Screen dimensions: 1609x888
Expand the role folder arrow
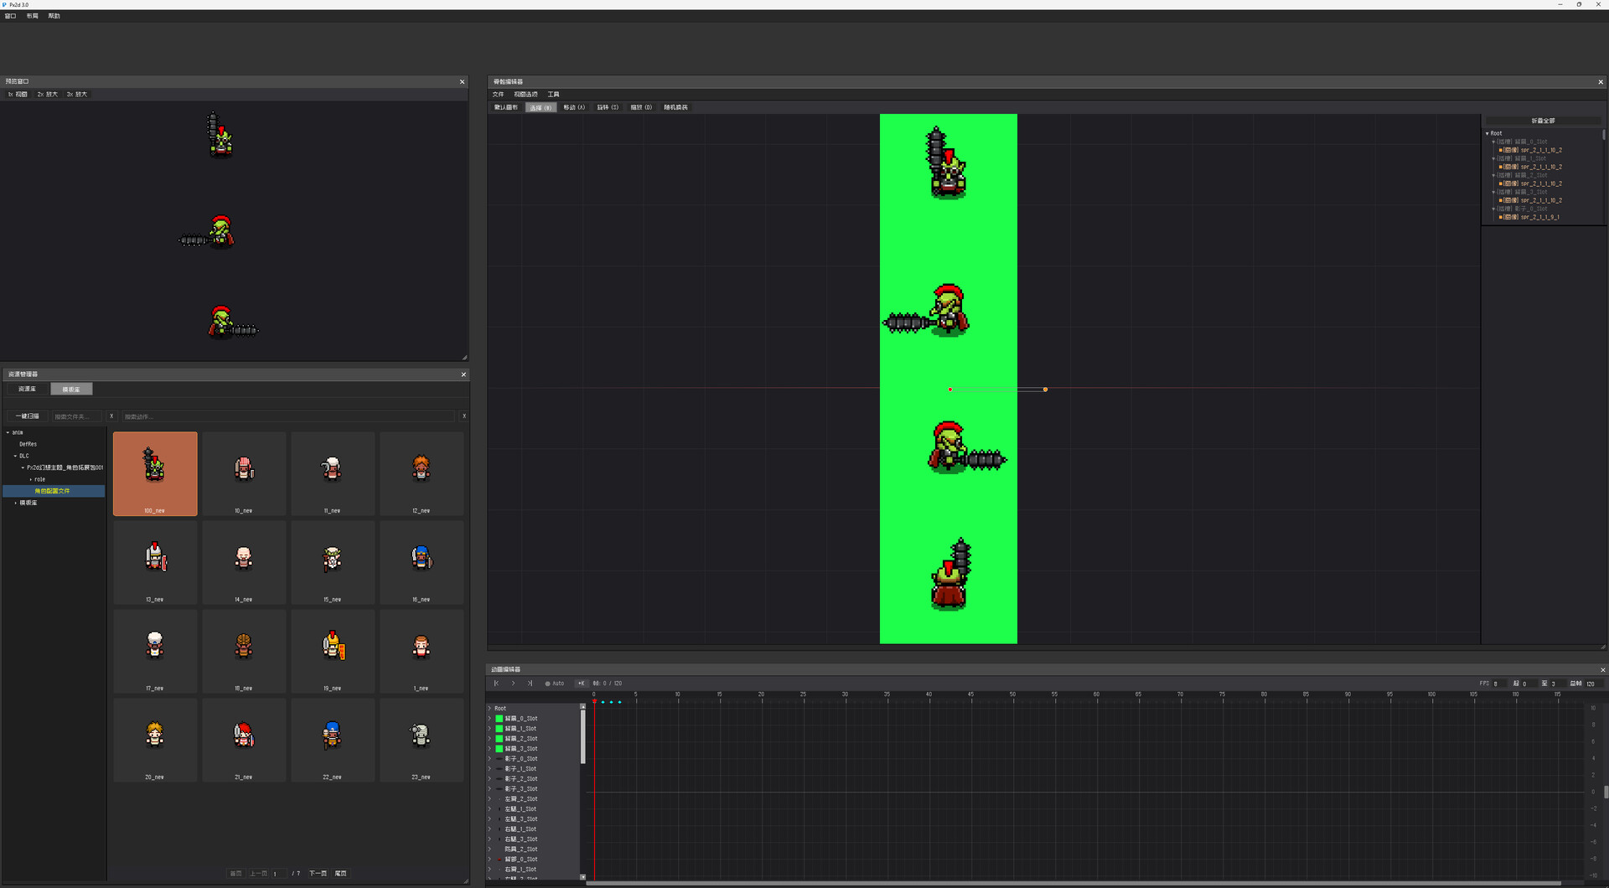31,480
